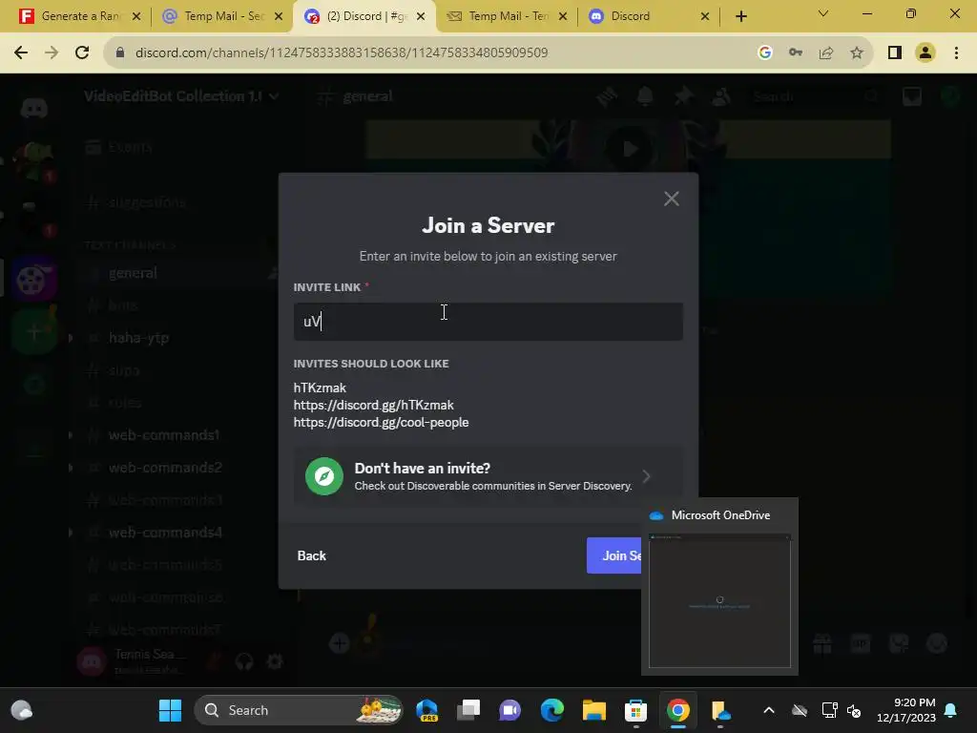
Task: Reload the Discord page
Action: (x=82, y=52)
